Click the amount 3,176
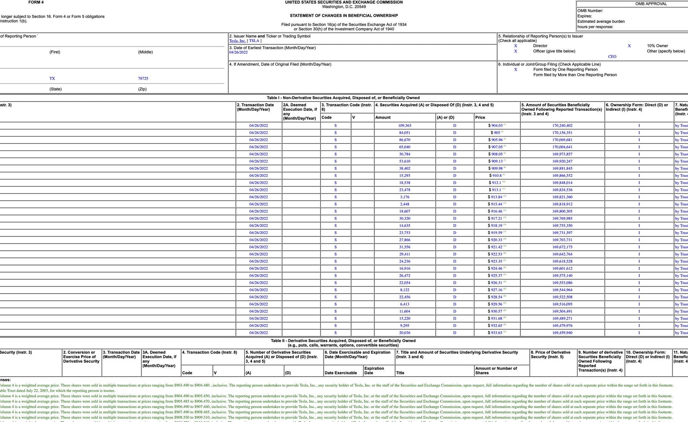The image size is (688, 422). point(405,197)
